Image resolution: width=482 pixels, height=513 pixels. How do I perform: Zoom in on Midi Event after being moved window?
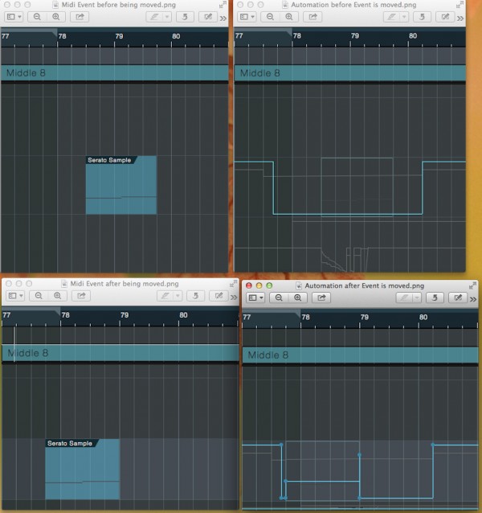pyautogui.click(x=58, y=296)
